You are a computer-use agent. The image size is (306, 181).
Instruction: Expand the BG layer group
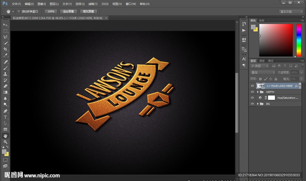click(x=258, y=104)
